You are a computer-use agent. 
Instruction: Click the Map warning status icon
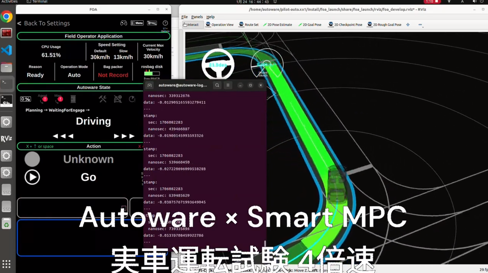(x=59, y=99)
